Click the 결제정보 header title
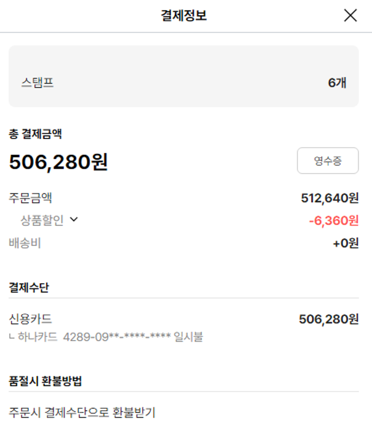 [184, 16]
